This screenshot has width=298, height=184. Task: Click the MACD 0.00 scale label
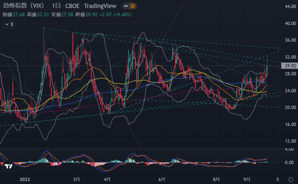(289, 163)
